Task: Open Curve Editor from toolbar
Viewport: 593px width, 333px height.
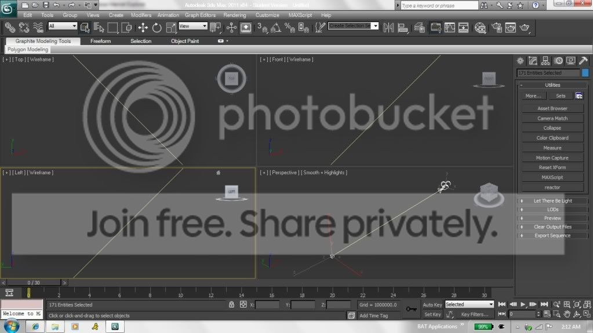Action: 450,28
